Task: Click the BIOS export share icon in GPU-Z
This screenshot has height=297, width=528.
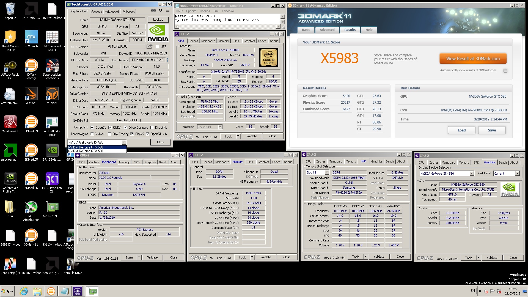Action: pos(149,46)
